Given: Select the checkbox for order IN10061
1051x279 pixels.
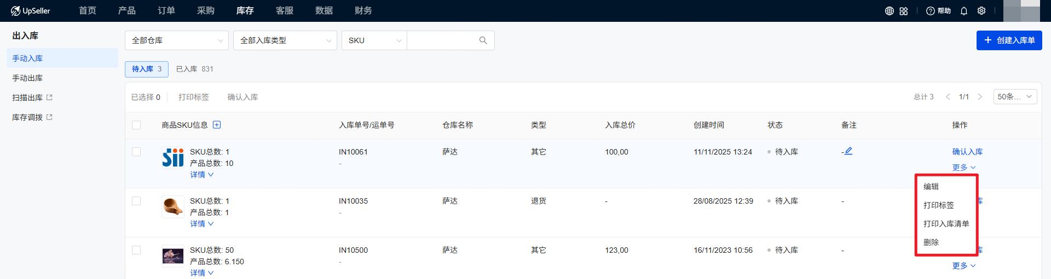Looking at the screenshot, I should coord(136,152).
